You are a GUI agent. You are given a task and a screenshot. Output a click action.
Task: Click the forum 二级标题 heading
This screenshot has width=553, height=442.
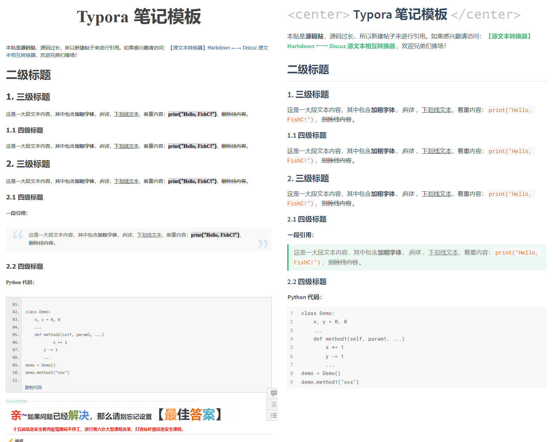(28, 75)
